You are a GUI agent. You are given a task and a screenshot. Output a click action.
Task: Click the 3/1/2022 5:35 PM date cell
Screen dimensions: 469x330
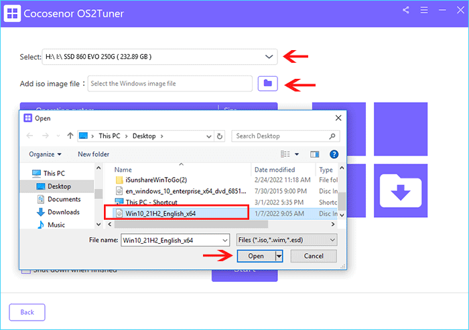(279, 202)
